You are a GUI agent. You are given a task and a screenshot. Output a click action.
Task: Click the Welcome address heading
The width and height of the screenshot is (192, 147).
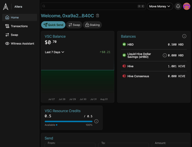pyautogui.click(x=67, y=16)
